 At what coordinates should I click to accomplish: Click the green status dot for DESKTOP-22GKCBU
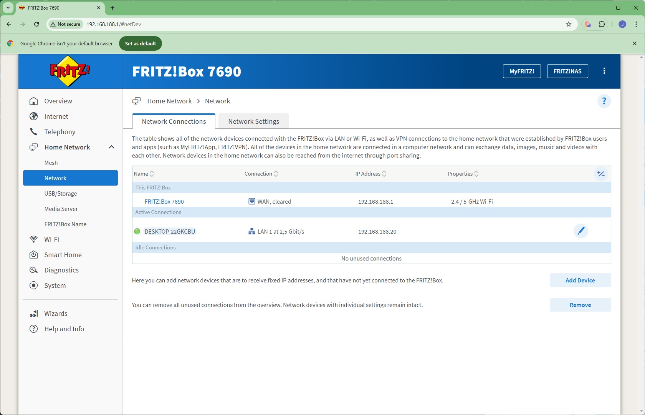point(137,231)
